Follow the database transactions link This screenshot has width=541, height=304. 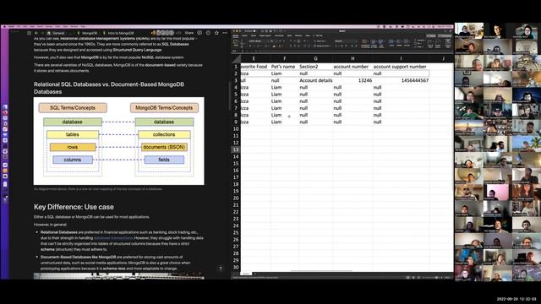[113, 238]
